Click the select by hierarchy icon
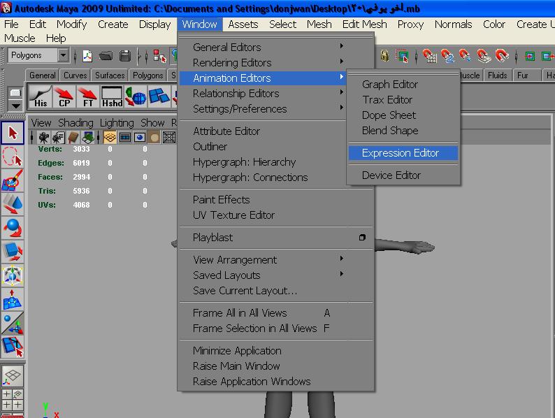Image resolution: width=555 pixels, height=418 pixels. (x=159, y=56)
